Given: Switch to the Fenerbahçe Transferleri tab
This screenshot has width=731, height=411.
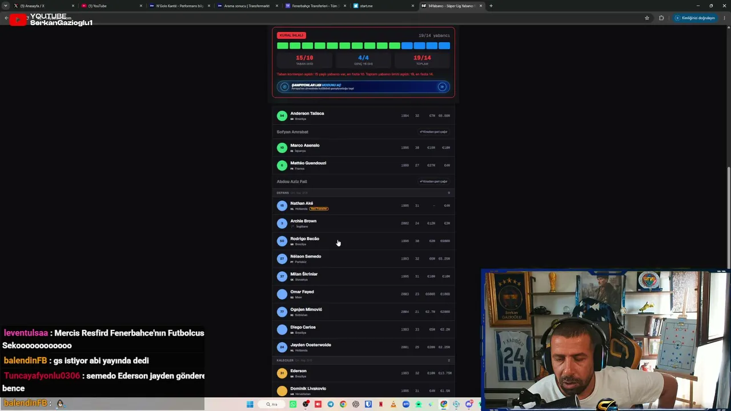Looking at the screenshot, I should pos(315,6).
